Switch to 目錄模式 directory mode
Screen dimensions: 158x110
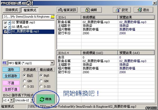[x=12, y=10]
